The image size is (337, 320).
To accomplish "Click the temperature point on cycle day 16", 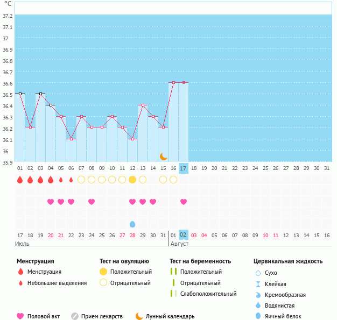I will [x=173, y=82].
